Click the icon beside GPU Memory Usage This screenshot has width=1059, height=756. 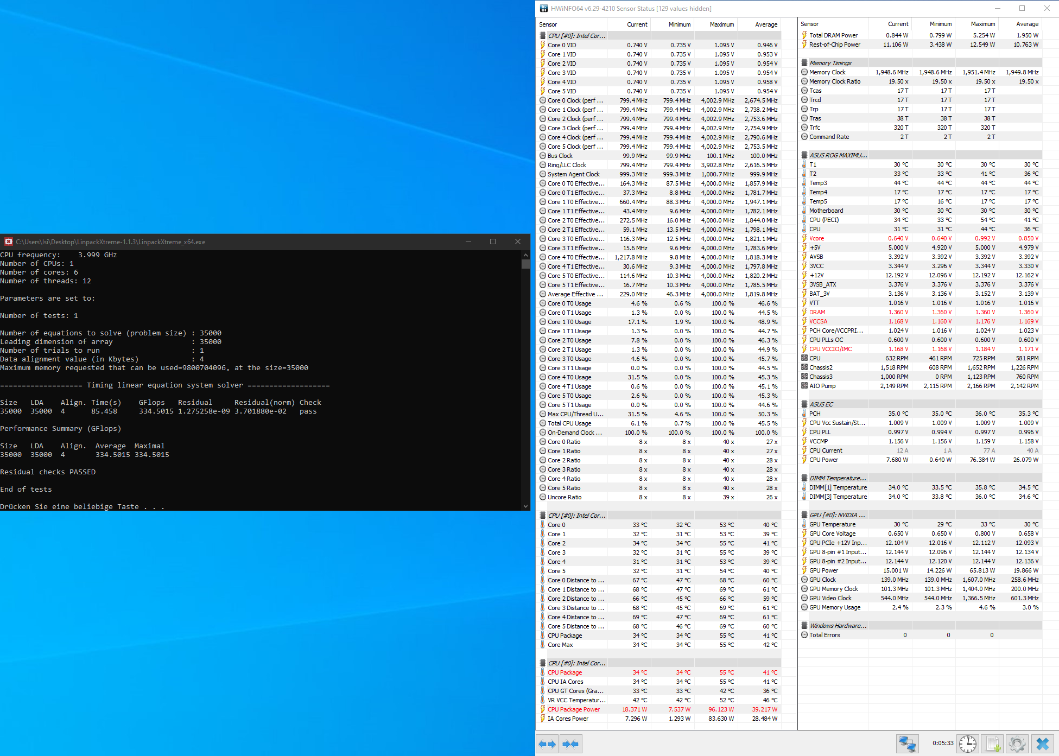[804, 607]
